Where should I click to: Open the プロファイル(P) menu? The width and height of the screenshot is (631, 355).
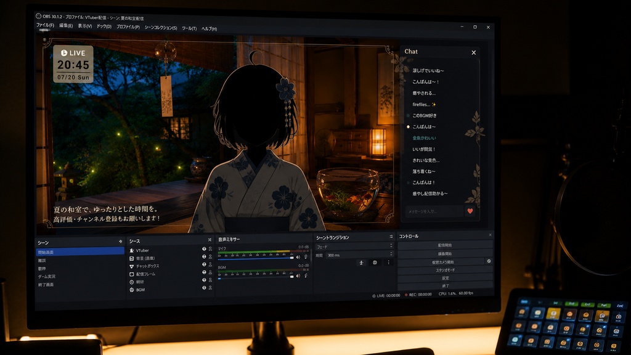[x=128, y=27]
